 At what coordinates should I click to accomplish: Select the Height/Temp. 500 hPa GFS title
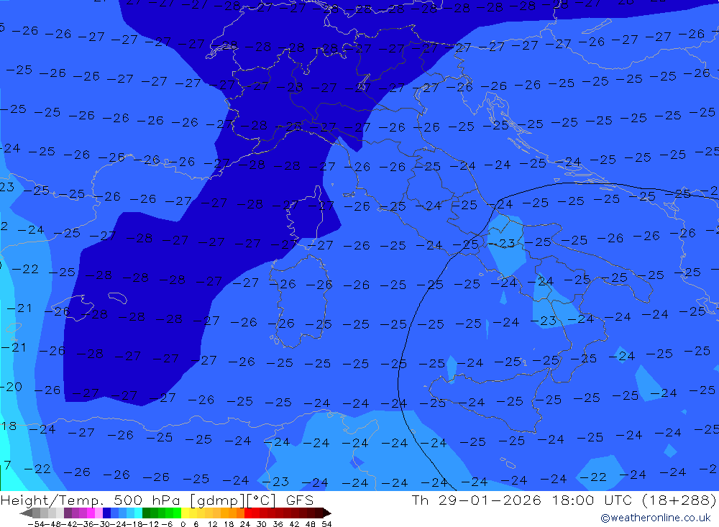tap(157, 500)
